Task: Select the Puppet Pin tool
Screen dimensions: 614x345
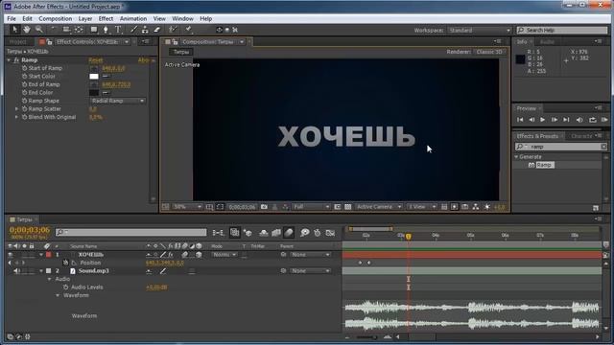Action: coord(188,30)
